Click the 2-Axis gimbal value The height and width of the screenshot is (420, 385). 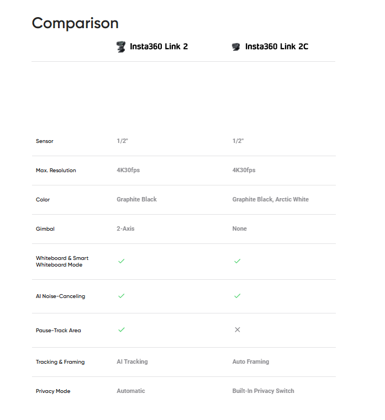125,228
